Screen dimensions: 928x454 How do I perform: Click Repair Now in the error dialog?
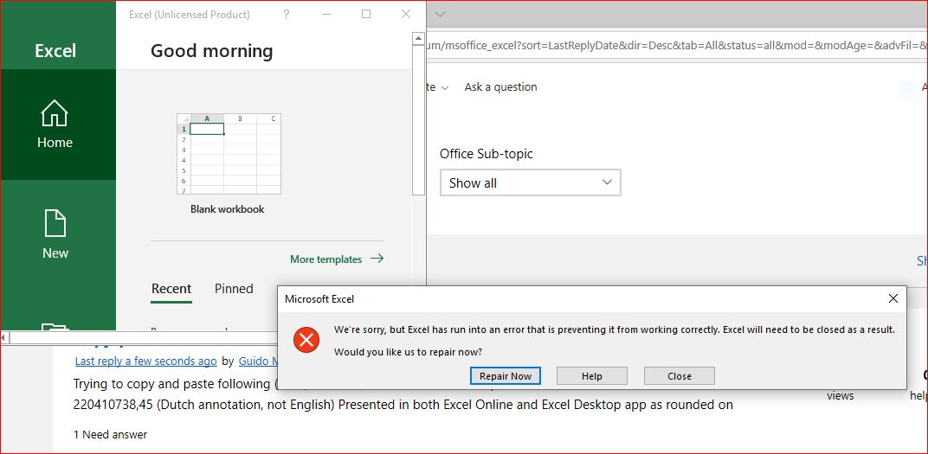click(x=505, y=376)
